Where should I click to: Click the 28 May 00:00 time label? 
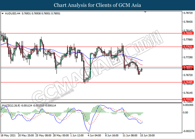61,135
